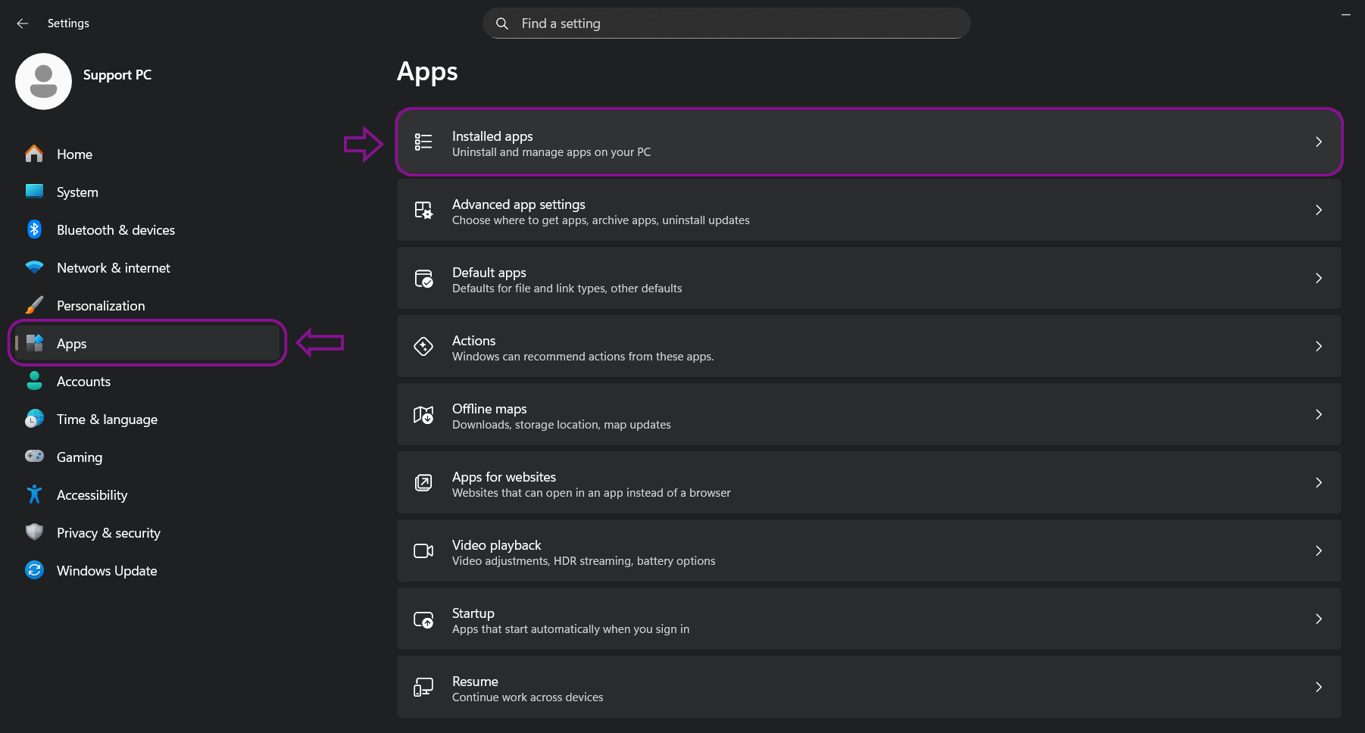Click the Find a setting search box
The height and width of the screenshot is (733, 1365).
pos(726,23)
